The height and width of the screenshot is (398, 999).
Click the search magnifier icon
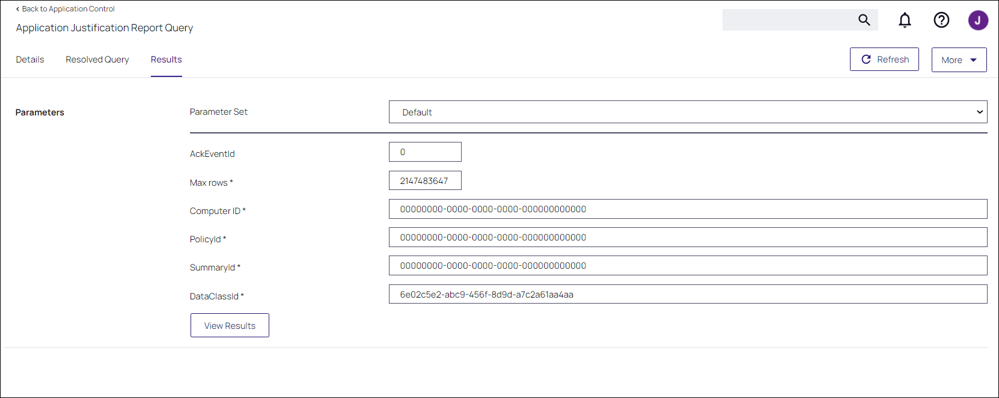coord(864,20)
